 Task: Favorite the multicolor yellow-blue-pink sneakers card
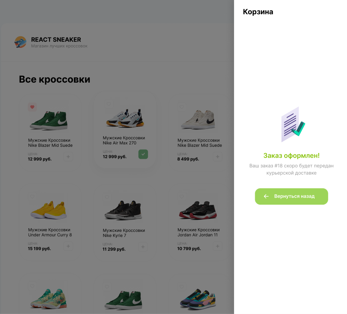point(182,286)
